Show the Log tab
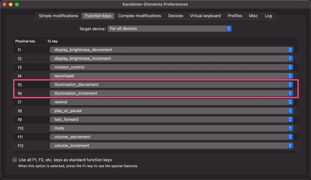This screenshot has width=311, height=180. 268,16
